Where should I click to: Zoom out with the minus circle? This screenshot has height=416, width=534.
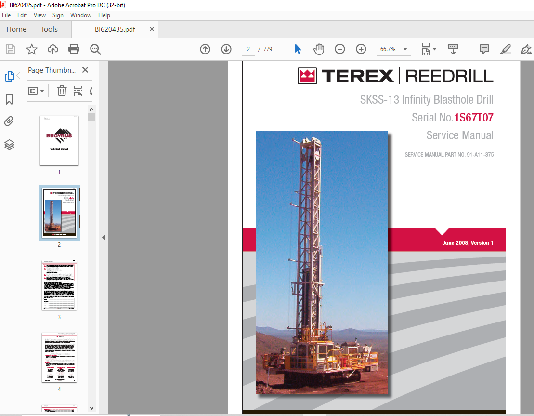(340, 49)
